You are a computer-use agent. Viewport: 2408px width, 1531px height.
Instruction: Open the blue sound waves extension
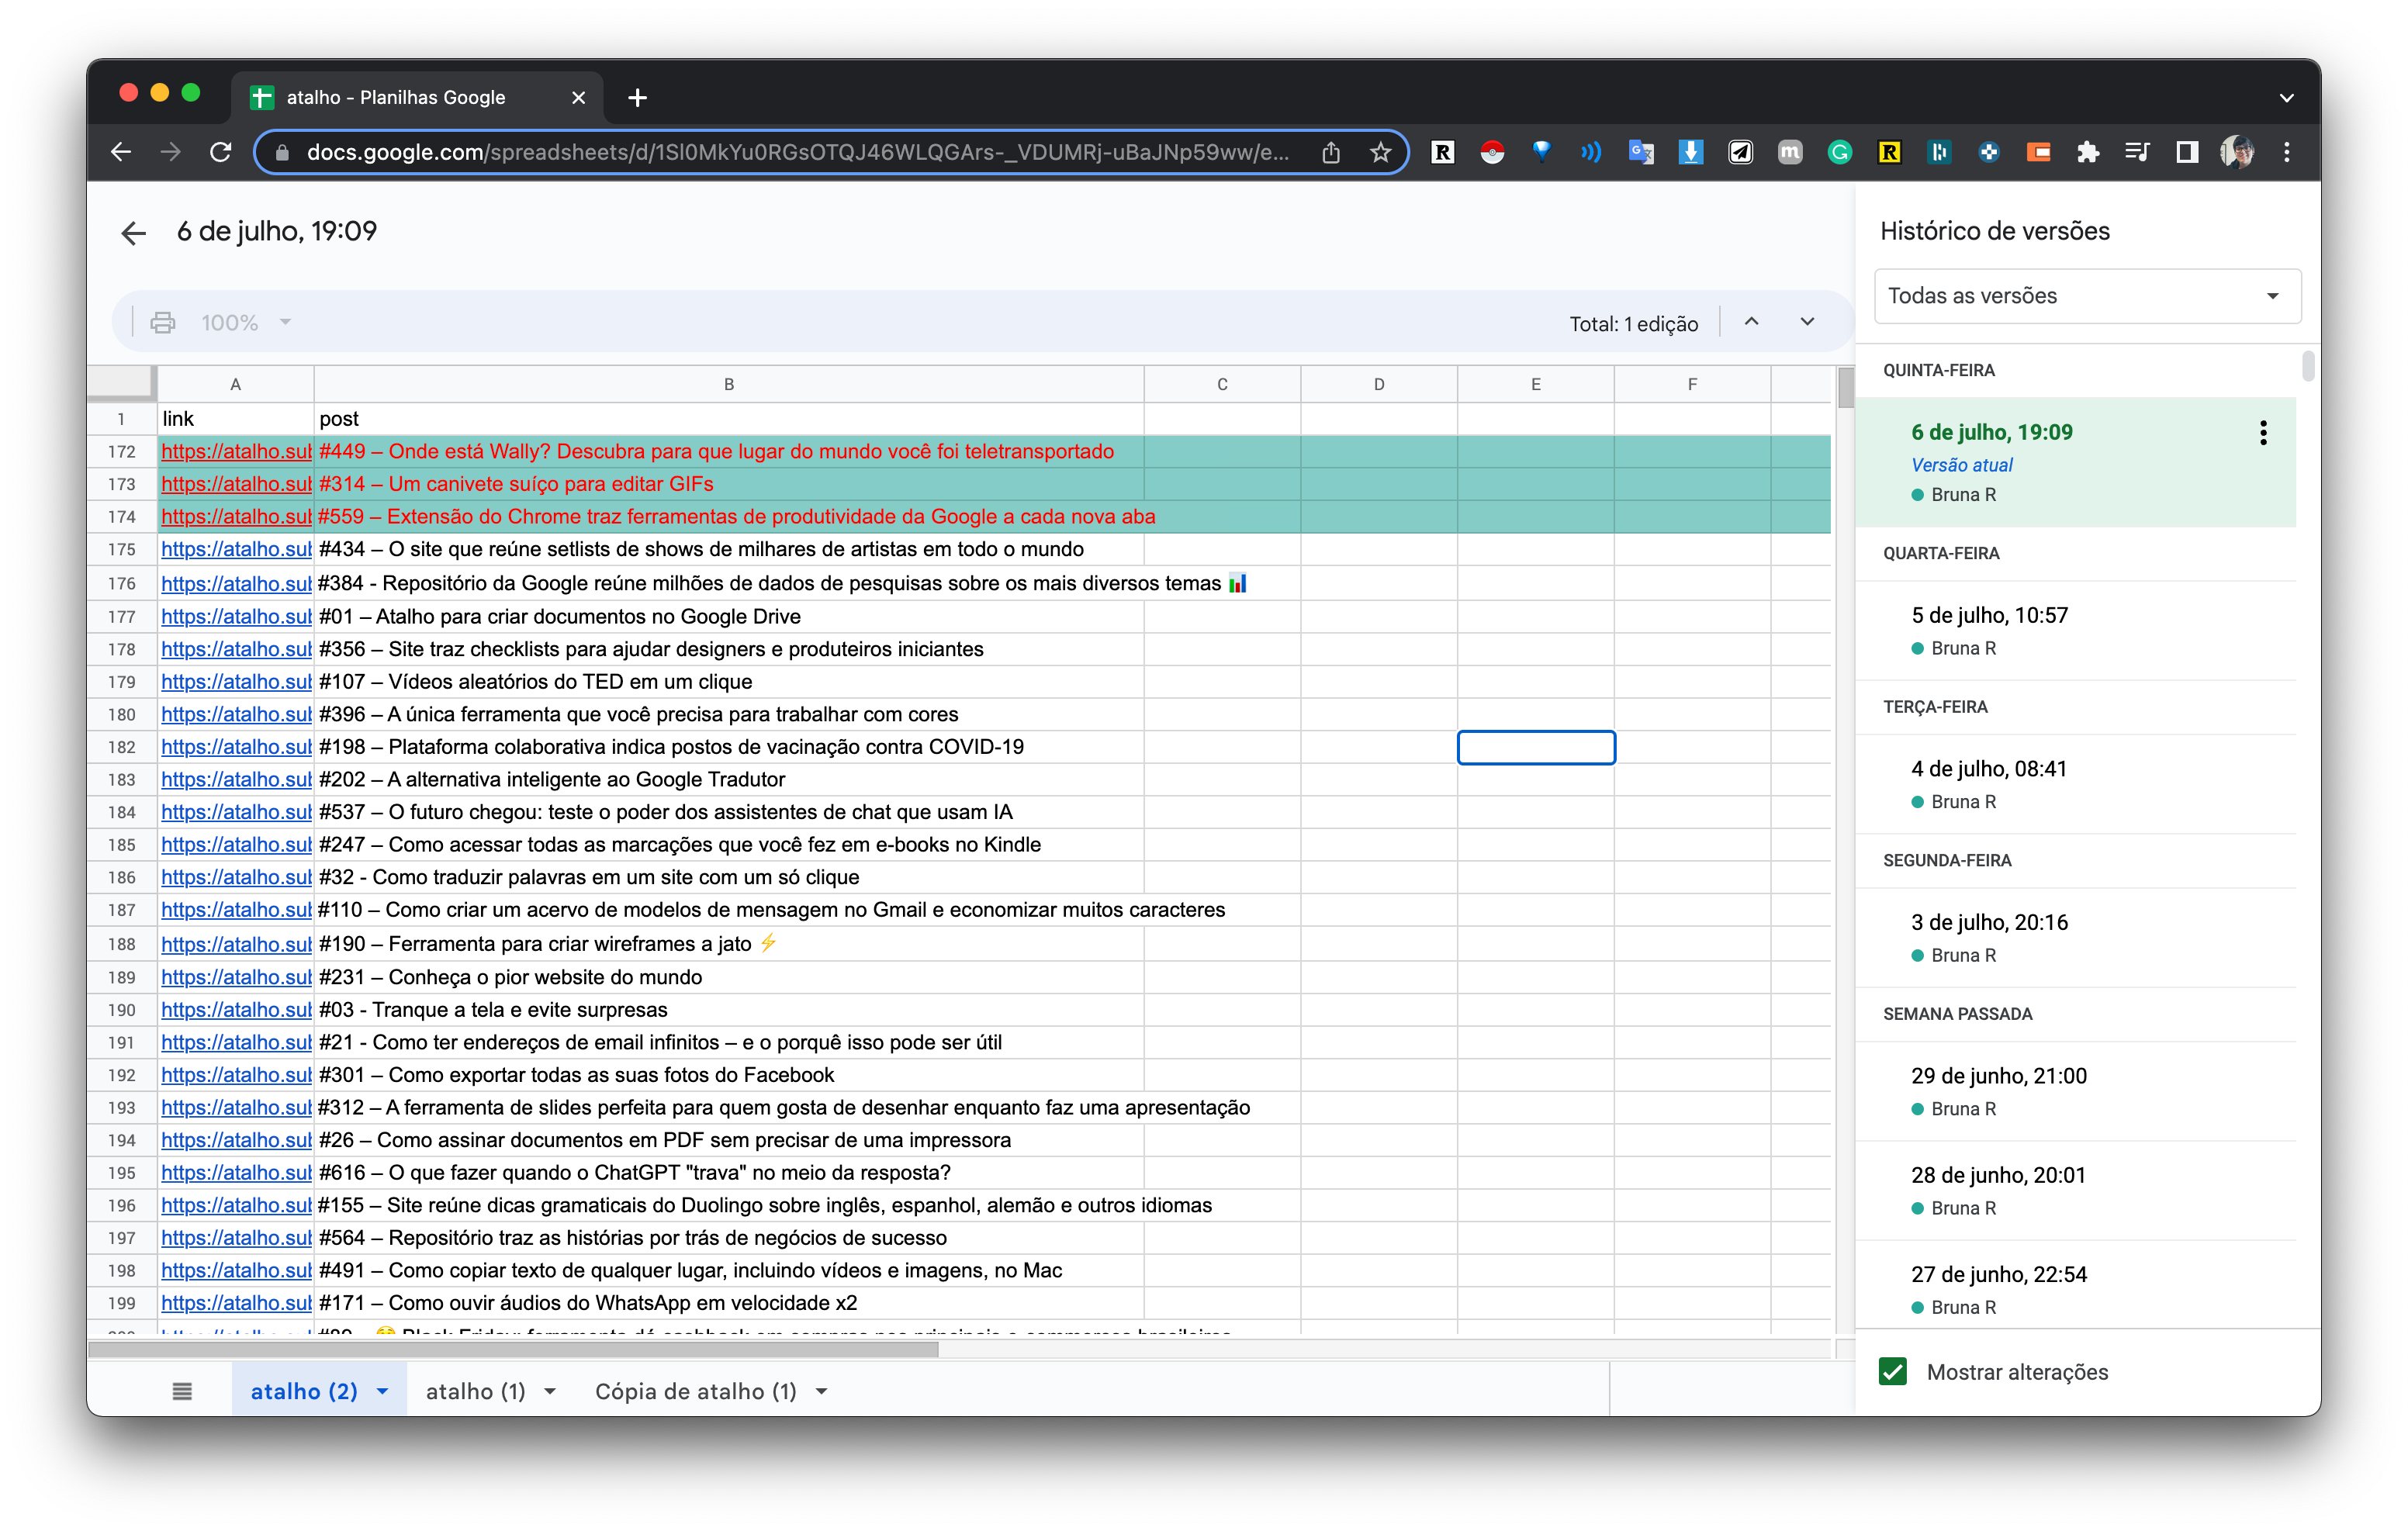[x=1591, y=152]
